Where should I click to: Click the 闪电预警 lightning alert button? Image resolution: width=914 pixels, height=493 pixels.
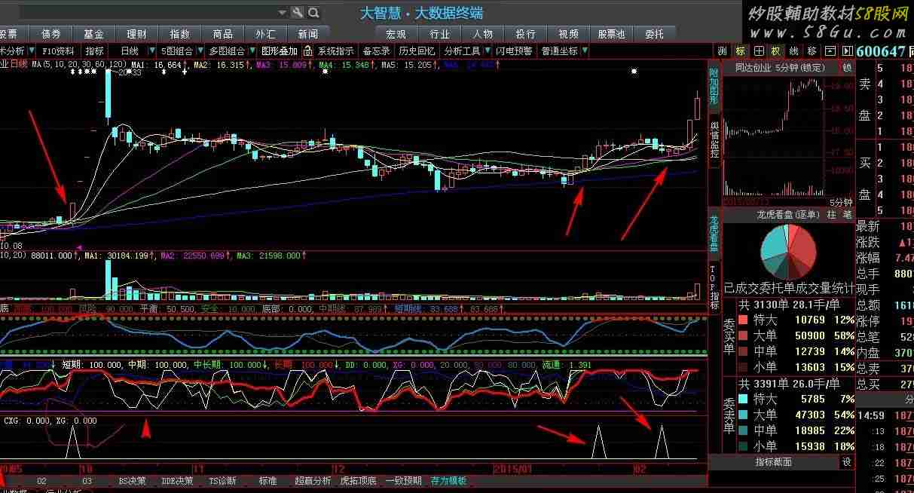515,51
